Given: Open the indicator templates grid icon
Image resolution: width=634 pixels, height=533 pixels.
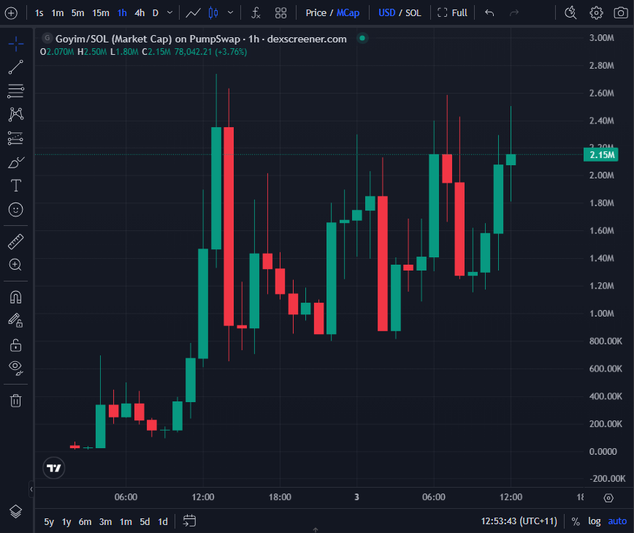Looking at the screenshot, I should pyautogui.click(x=280, y=13).
